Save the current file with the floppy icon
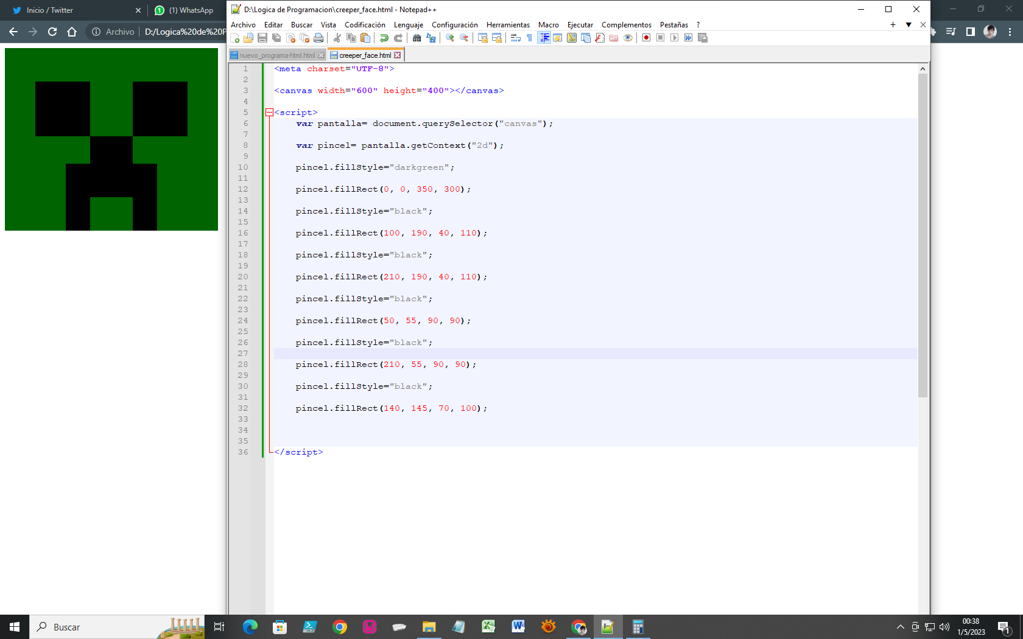The height and width of the screenshot is (639, 1023). [262, 38]
